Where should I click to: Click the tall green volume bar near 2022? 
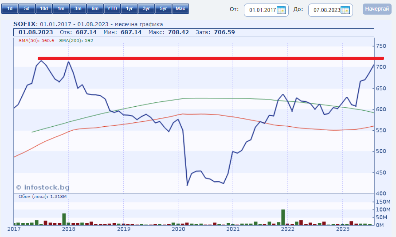(x=283, y=217)
